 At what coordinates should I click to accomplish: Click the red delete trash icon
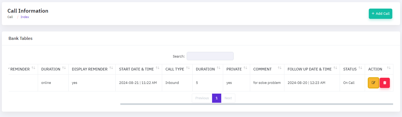(x=384, y=83)
